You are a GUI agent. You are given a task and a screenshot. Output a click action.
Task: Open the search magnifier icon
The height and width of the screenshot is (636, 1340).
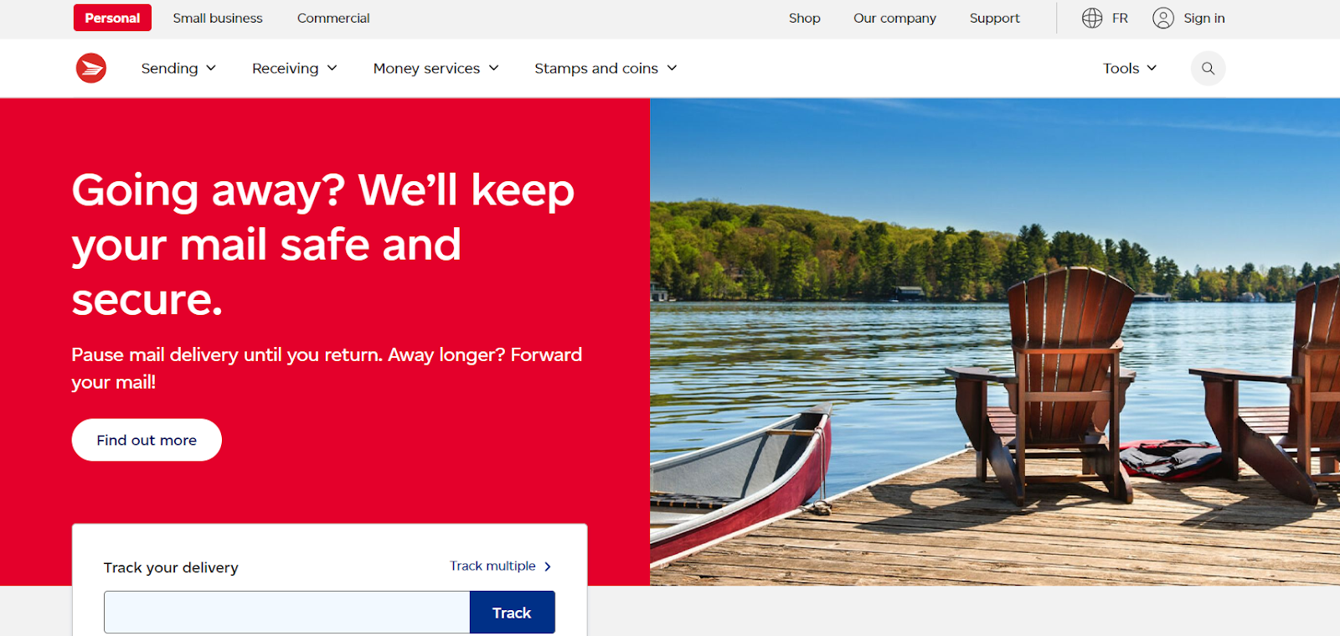click(x=1208, y=68)
